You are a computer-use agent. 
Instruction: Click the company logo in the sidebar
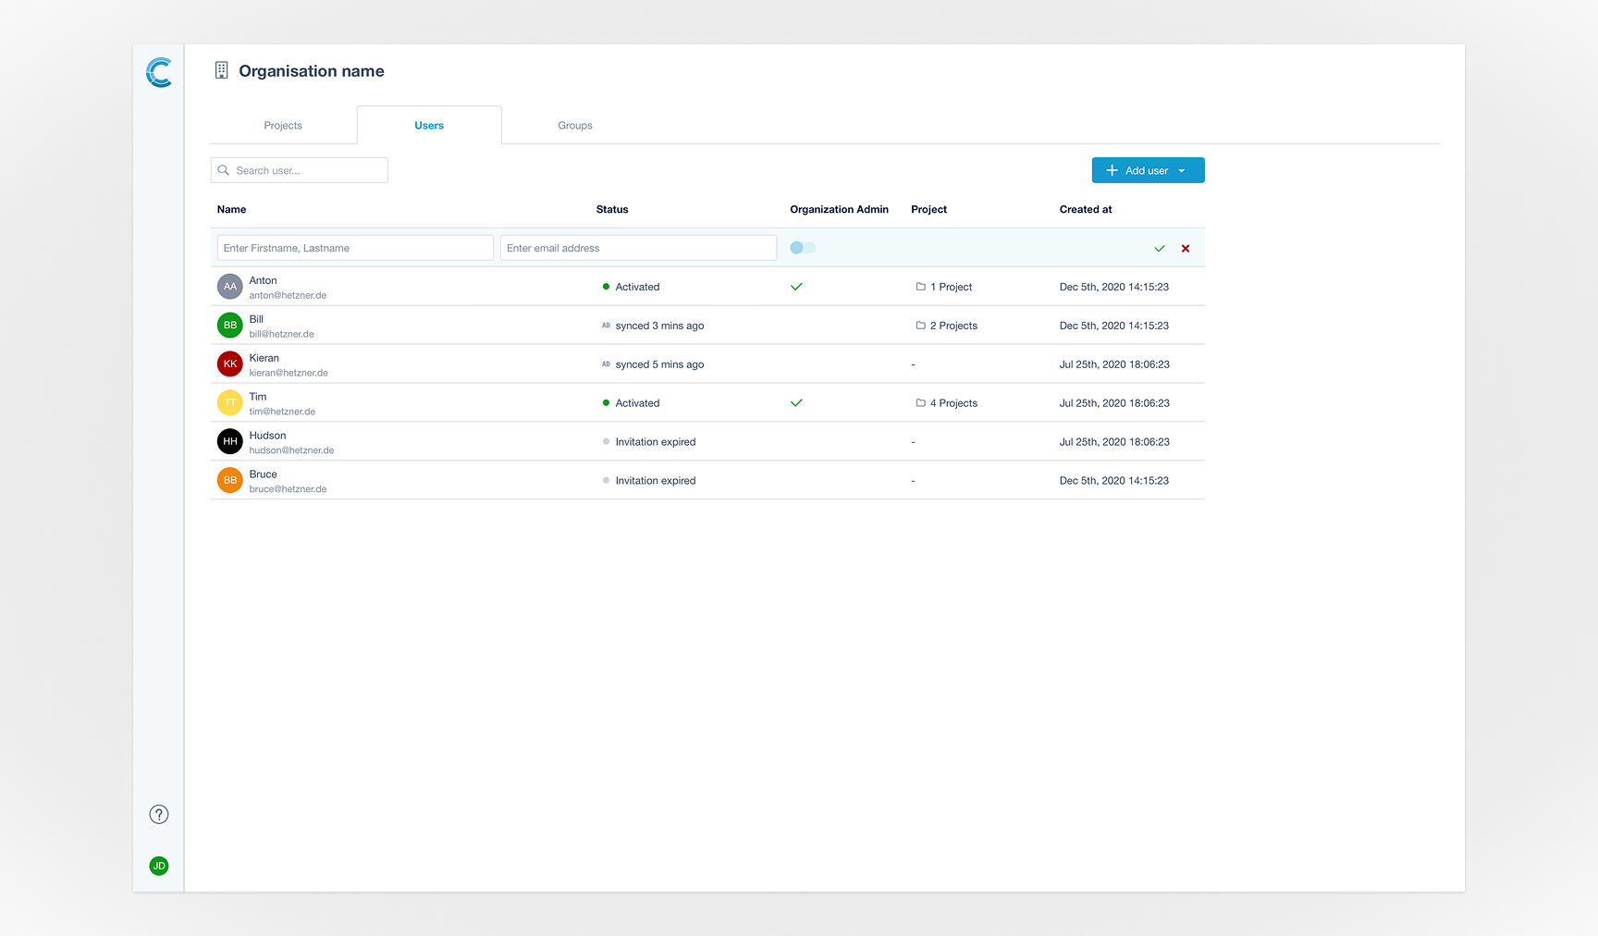point(158,72)
